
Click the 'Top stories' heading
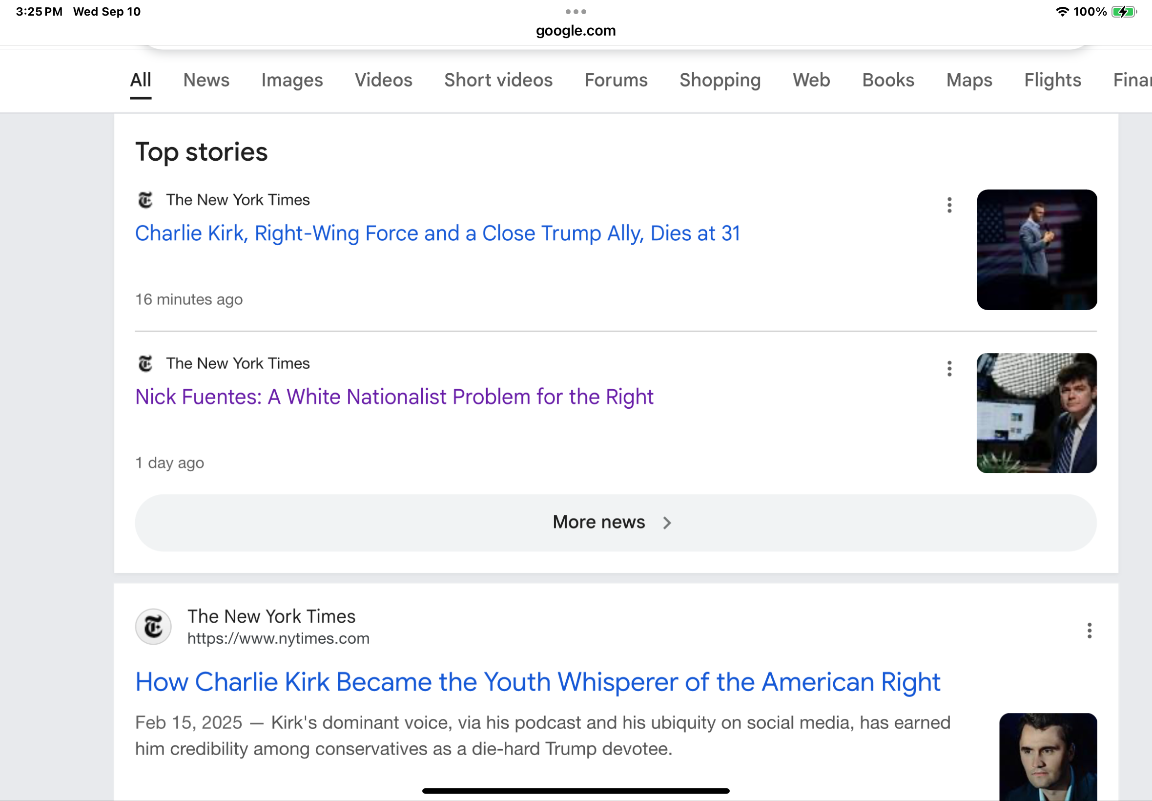pyautogui.click(x=201, y=152)
